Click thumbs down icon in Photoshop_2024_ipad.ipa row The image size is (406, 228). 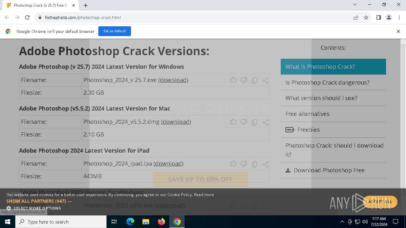pos(244,164)
